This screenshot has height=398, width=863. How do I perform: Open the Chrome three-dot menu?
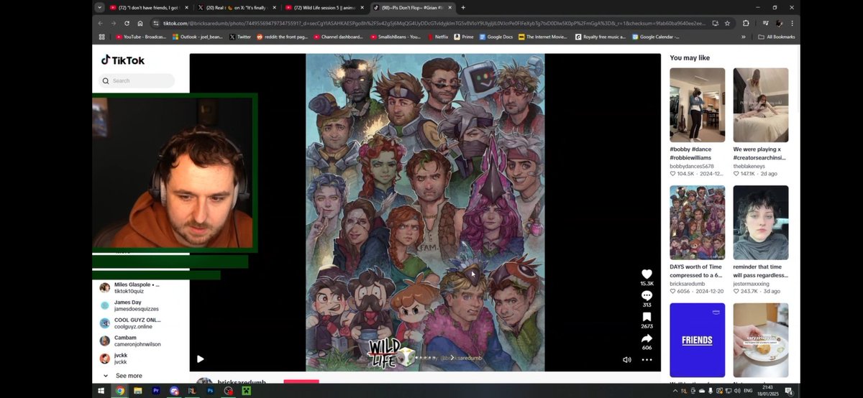792,23
